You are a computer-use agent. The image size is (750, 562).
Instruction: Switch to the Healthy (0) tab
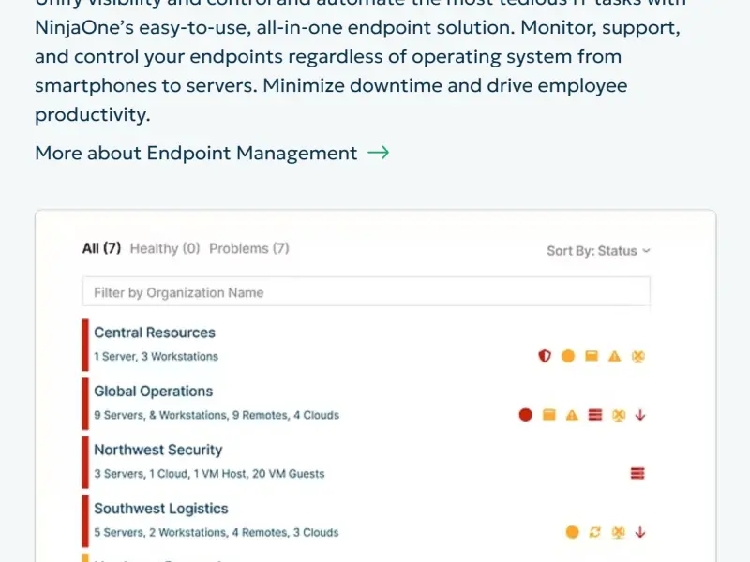tap(165, 248)
